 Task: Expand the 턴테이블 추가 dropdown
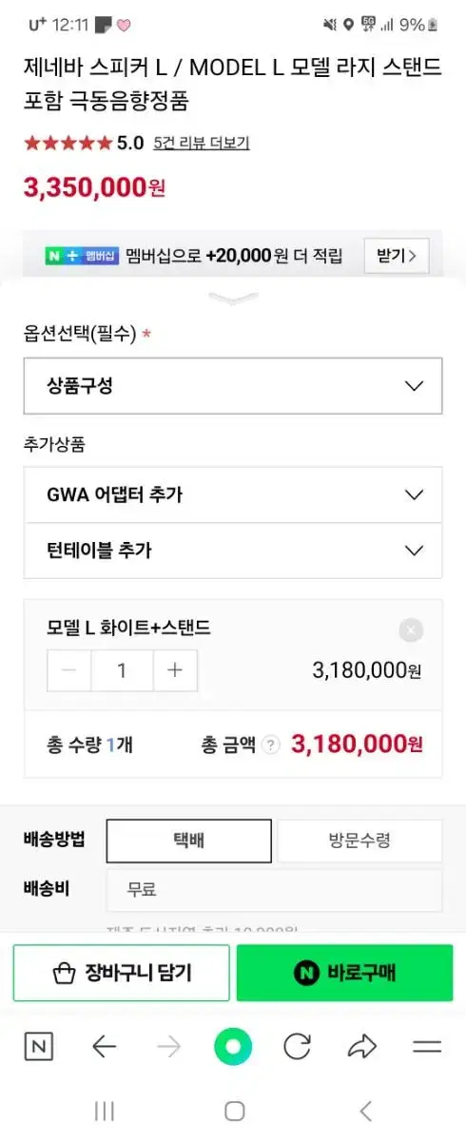tap(233, 551)
